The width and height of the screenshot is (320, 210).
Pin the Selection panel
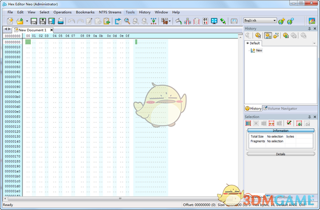click(309, 117)
